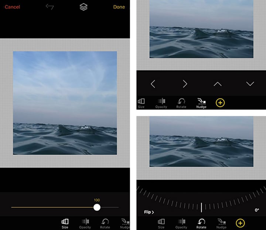266x230 pixels.
Task: Tap yellow plus button in nudge screen
Action: coord(220,103)
